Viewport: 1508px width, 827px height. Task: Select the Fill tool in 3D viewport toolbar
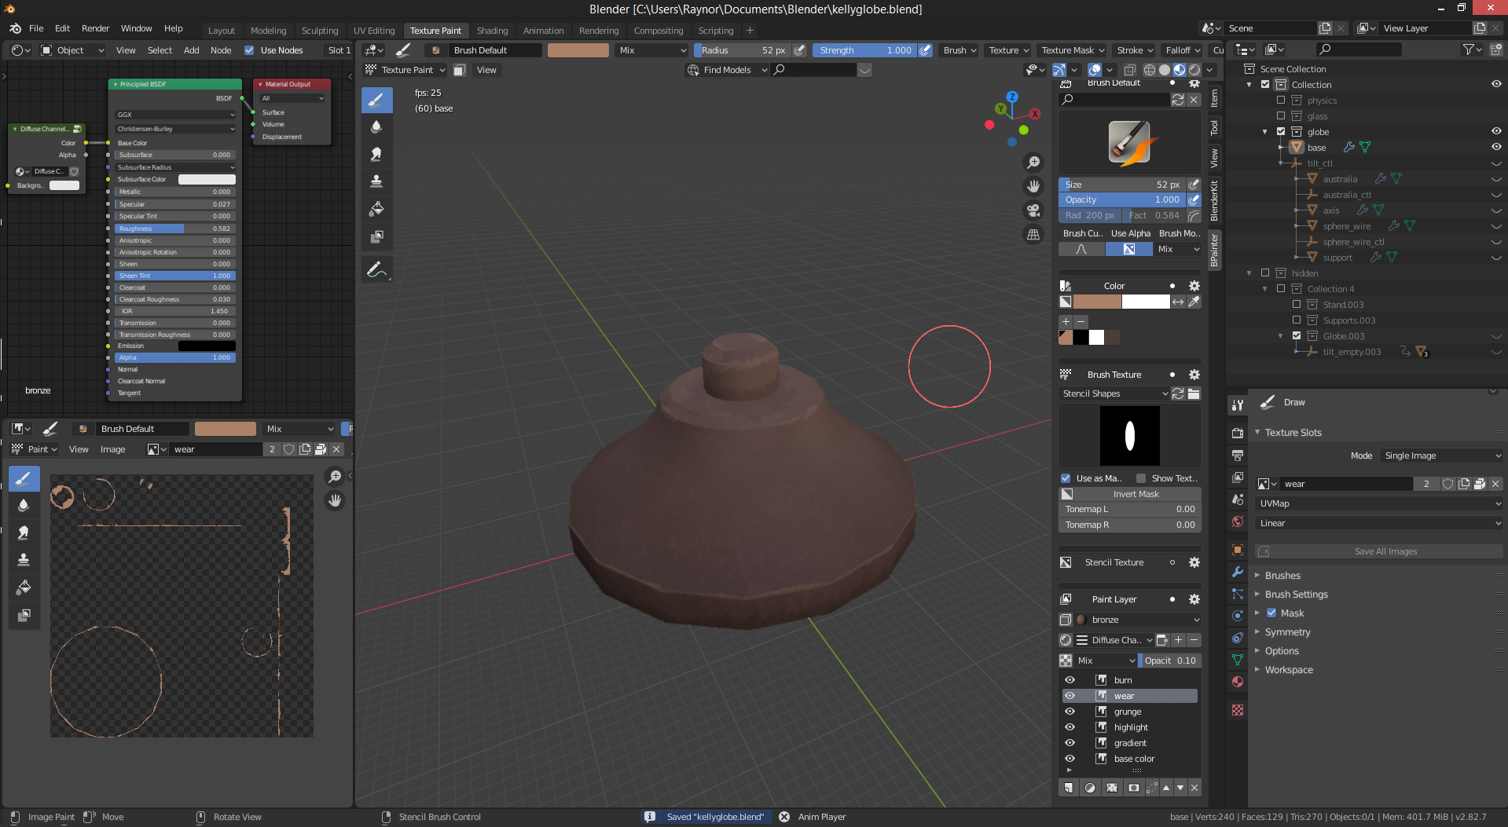tap(376, 209)
